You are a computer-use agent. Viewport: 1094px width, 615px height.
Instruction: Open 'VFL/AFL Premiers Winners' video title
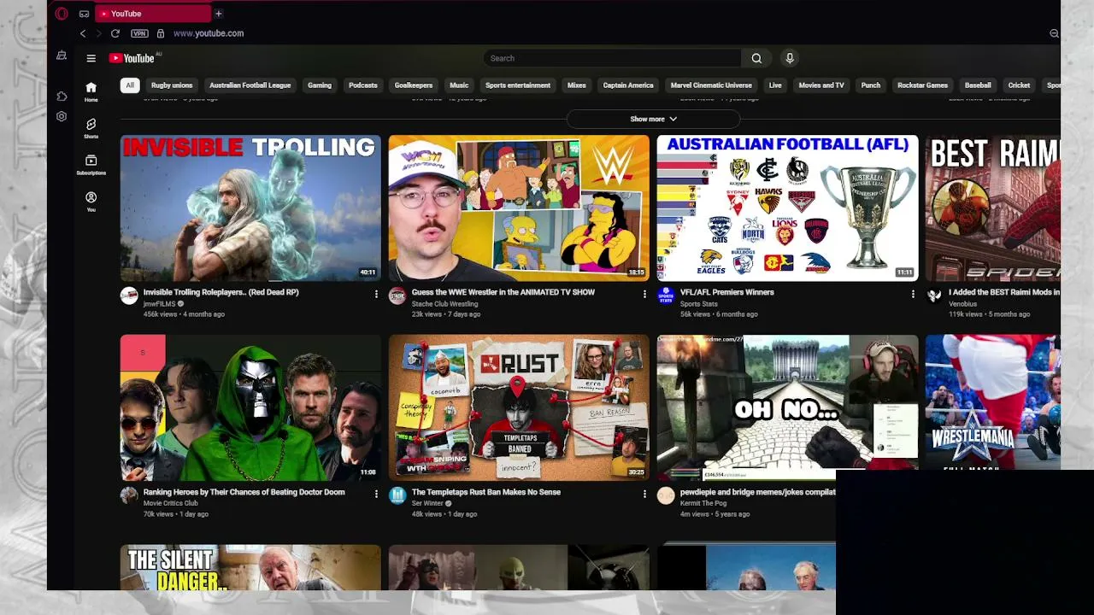(727, 292)
